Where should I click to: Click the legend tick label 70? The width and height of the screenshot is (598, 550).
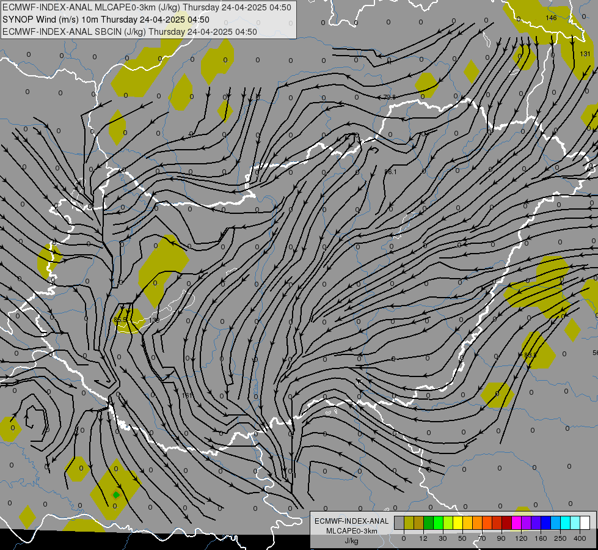click(x=482, y=538)
